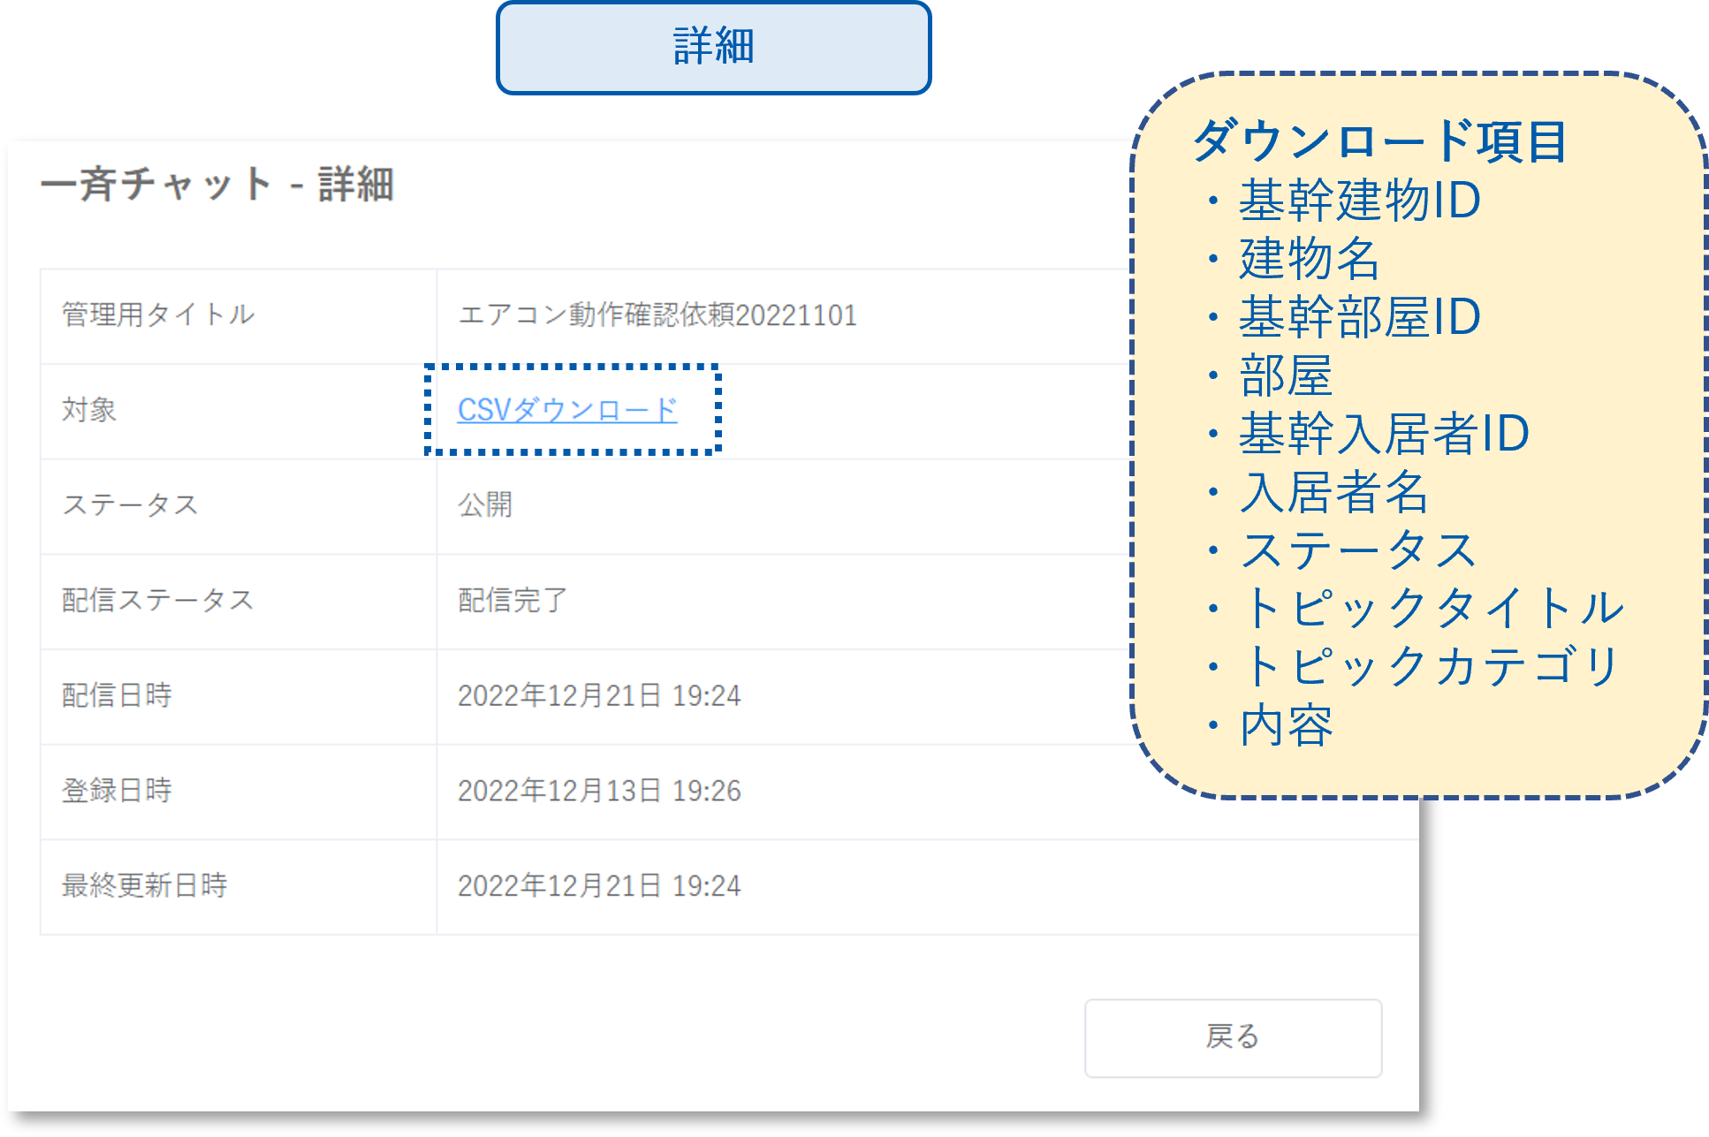Viewport: 1709px width, 1137px height.
Task: Click the 配信ステータス row label
Action: [x=158, y=600]
